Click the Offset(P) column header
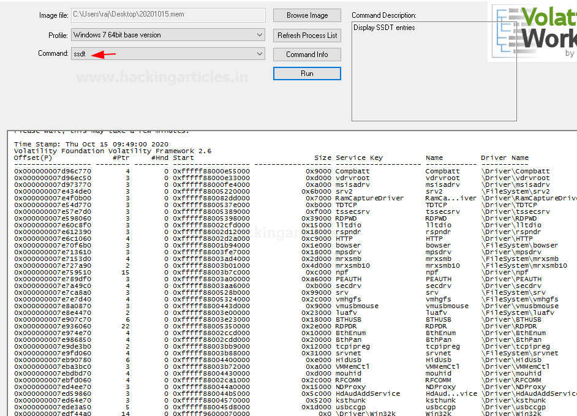Viewport: 577px width, 416px height. tap(33, 158)
